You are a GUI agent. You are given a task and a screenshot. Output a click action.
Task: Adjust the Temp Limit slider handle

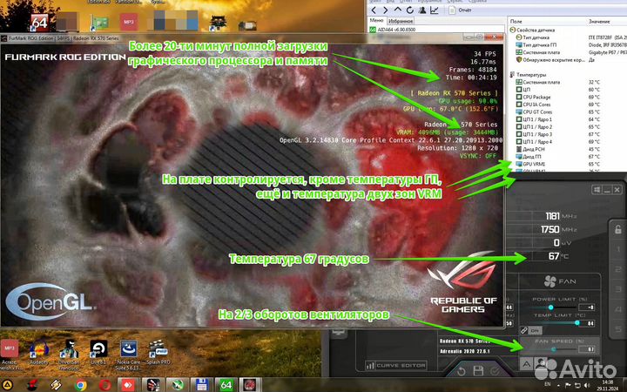click(577, 323)
